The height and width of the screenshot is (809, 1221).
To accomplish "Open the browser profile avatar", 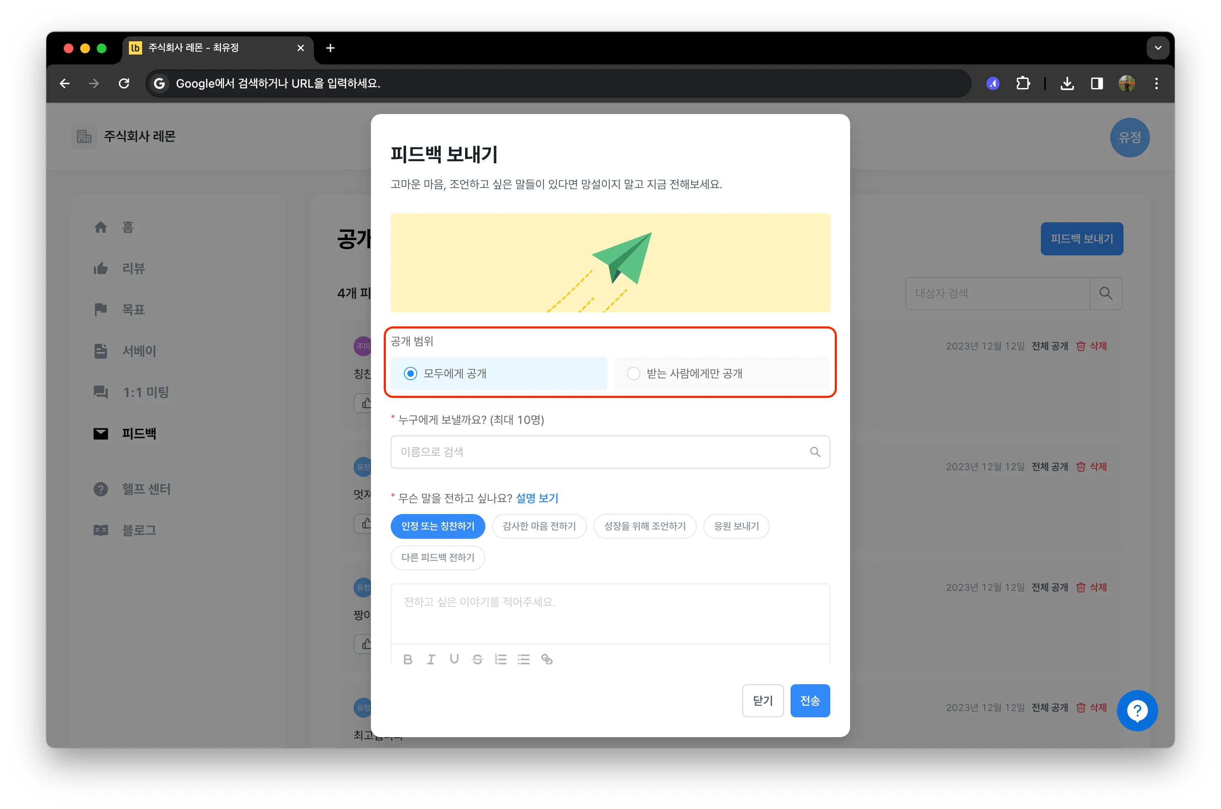I will [x=1126, y=83].
